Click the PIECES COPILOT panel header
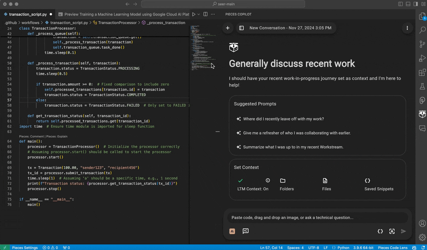This screenshot has height=250, width=427. [x=238, y=14]
